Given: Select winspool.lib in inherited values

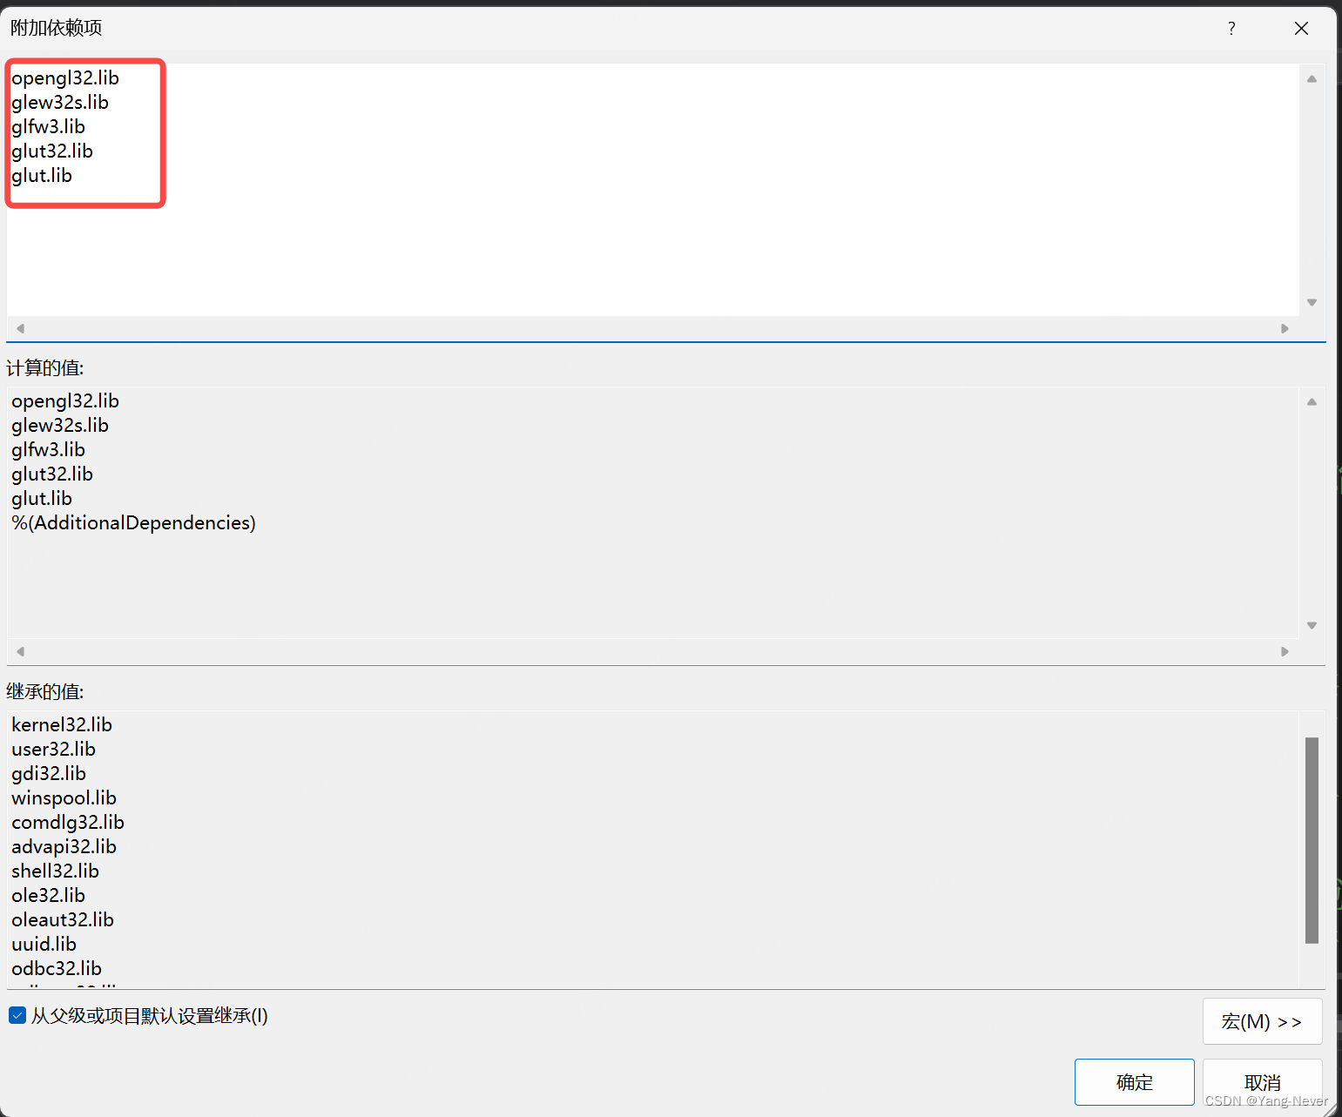Looking at the screenshot, I should point(64,798).
